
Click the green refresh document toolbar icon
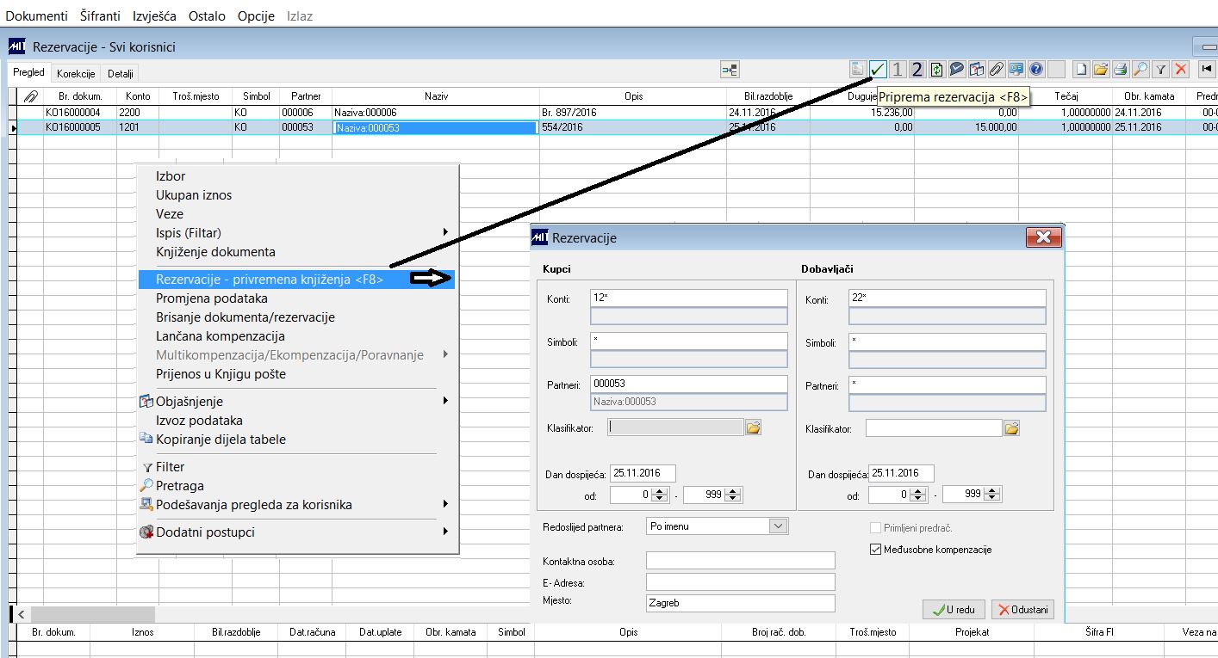pyautogui.click(x=937, y=70)
